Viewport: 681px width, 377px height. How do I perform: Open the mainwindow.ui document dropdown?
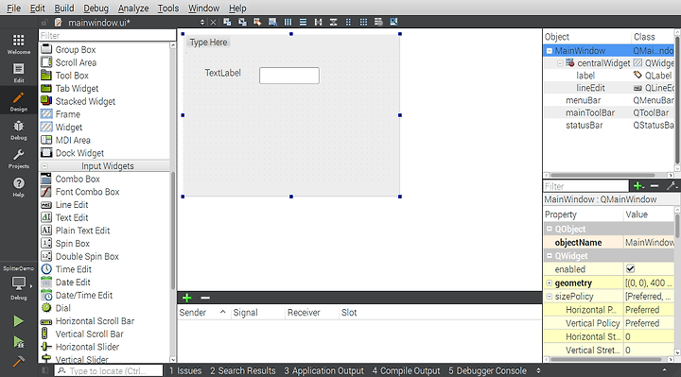(202, 22)
